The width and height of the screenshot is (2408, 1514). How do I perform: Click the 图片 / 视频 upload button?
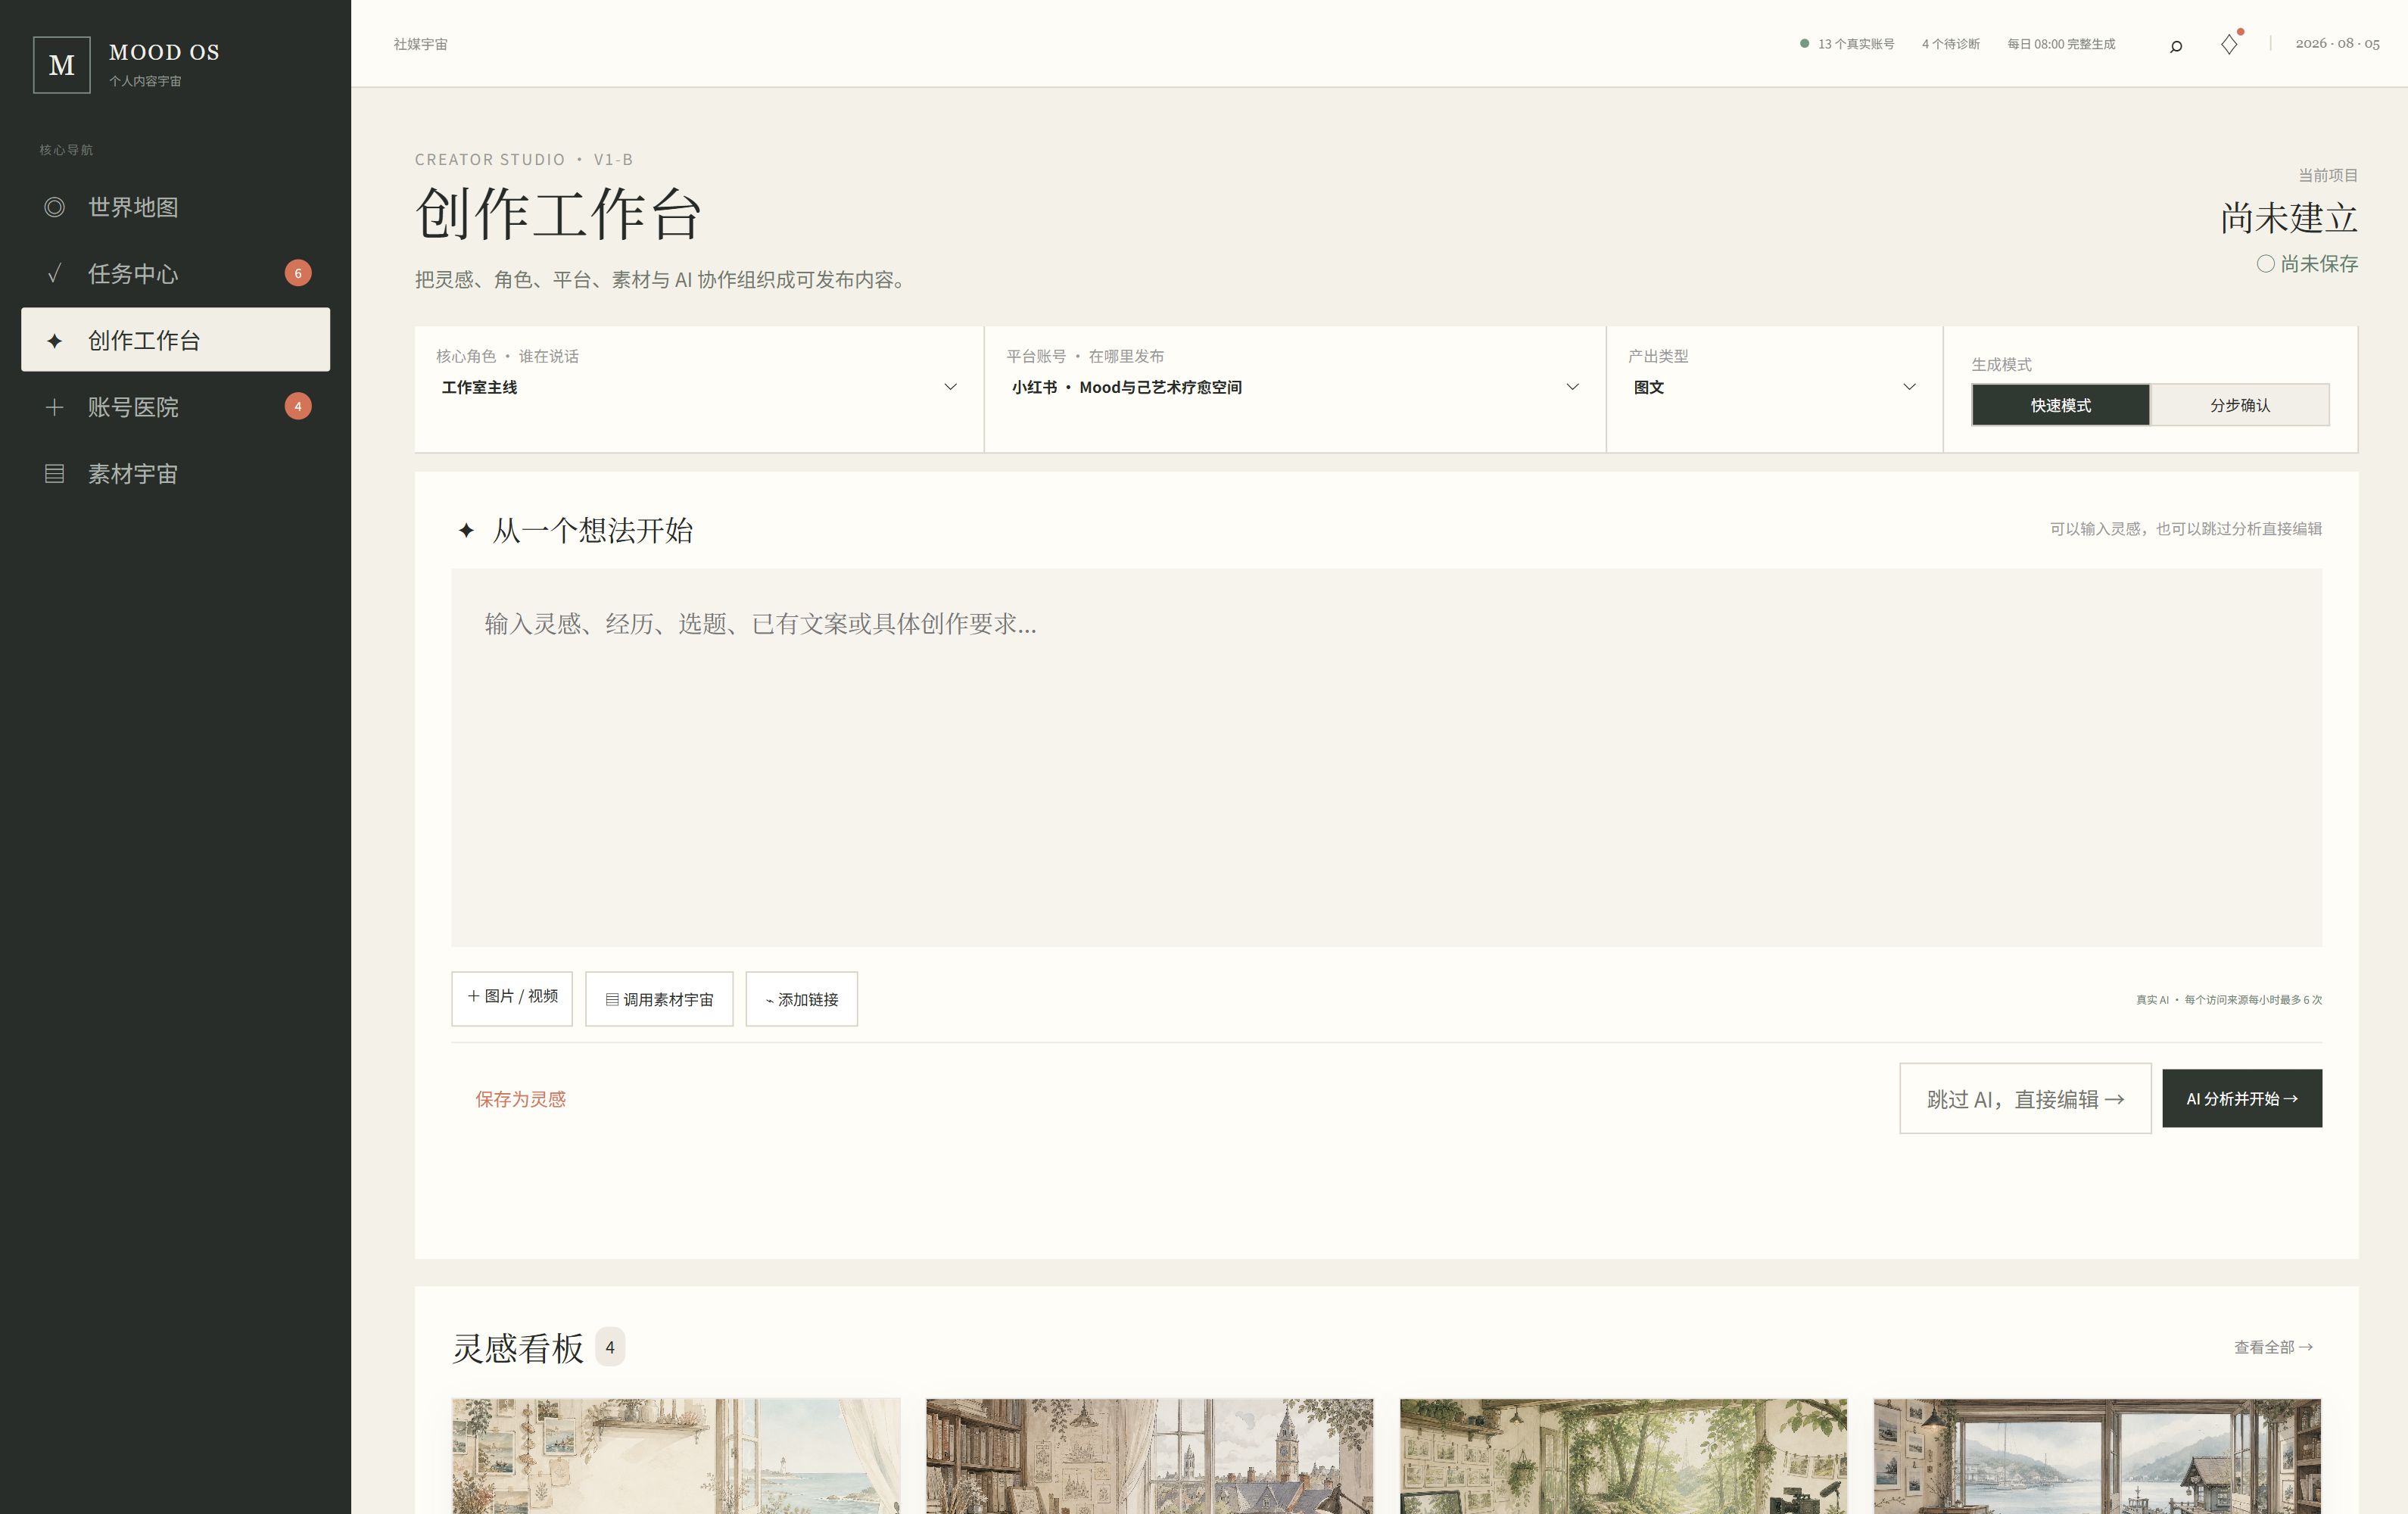(512, 998)
